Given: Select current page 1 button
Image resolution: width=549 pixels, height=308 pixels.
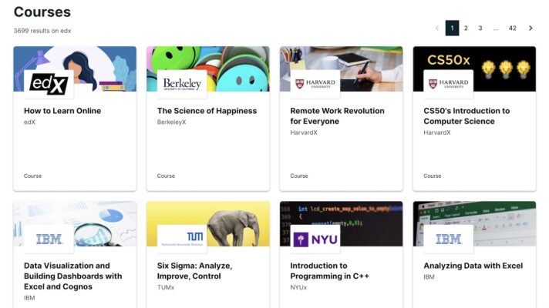Looking at the screenshot, I should [452, 28].
